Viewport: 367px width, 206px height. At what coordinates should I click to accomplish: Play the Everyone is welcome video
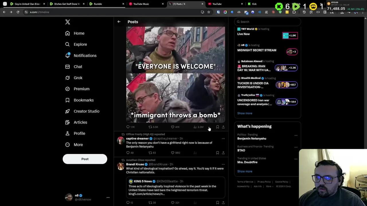tap(175, 75)
